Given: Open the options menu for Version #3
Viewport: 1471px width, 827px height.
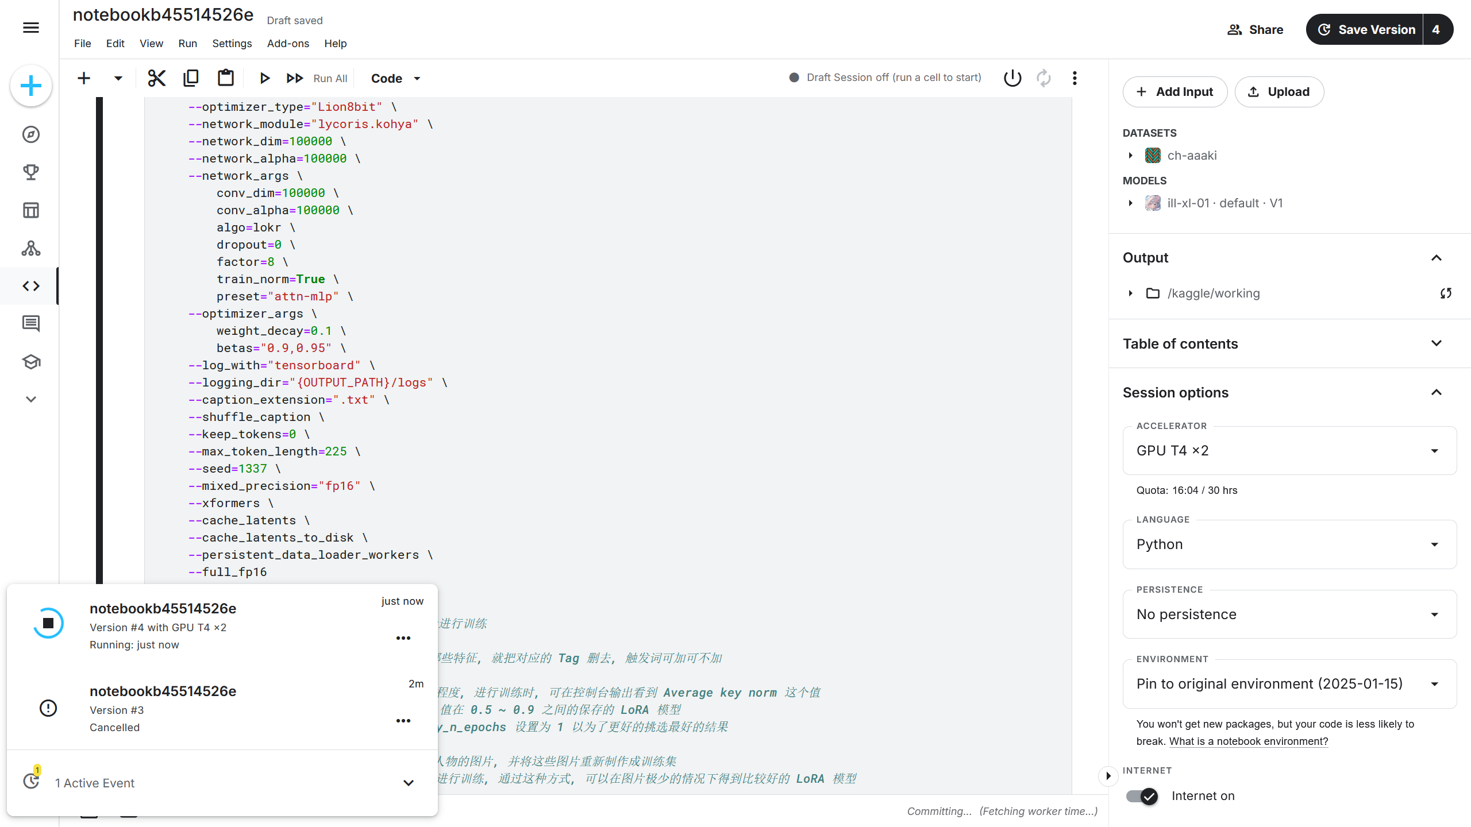Looking at the screenshot, I should (404, 720).
